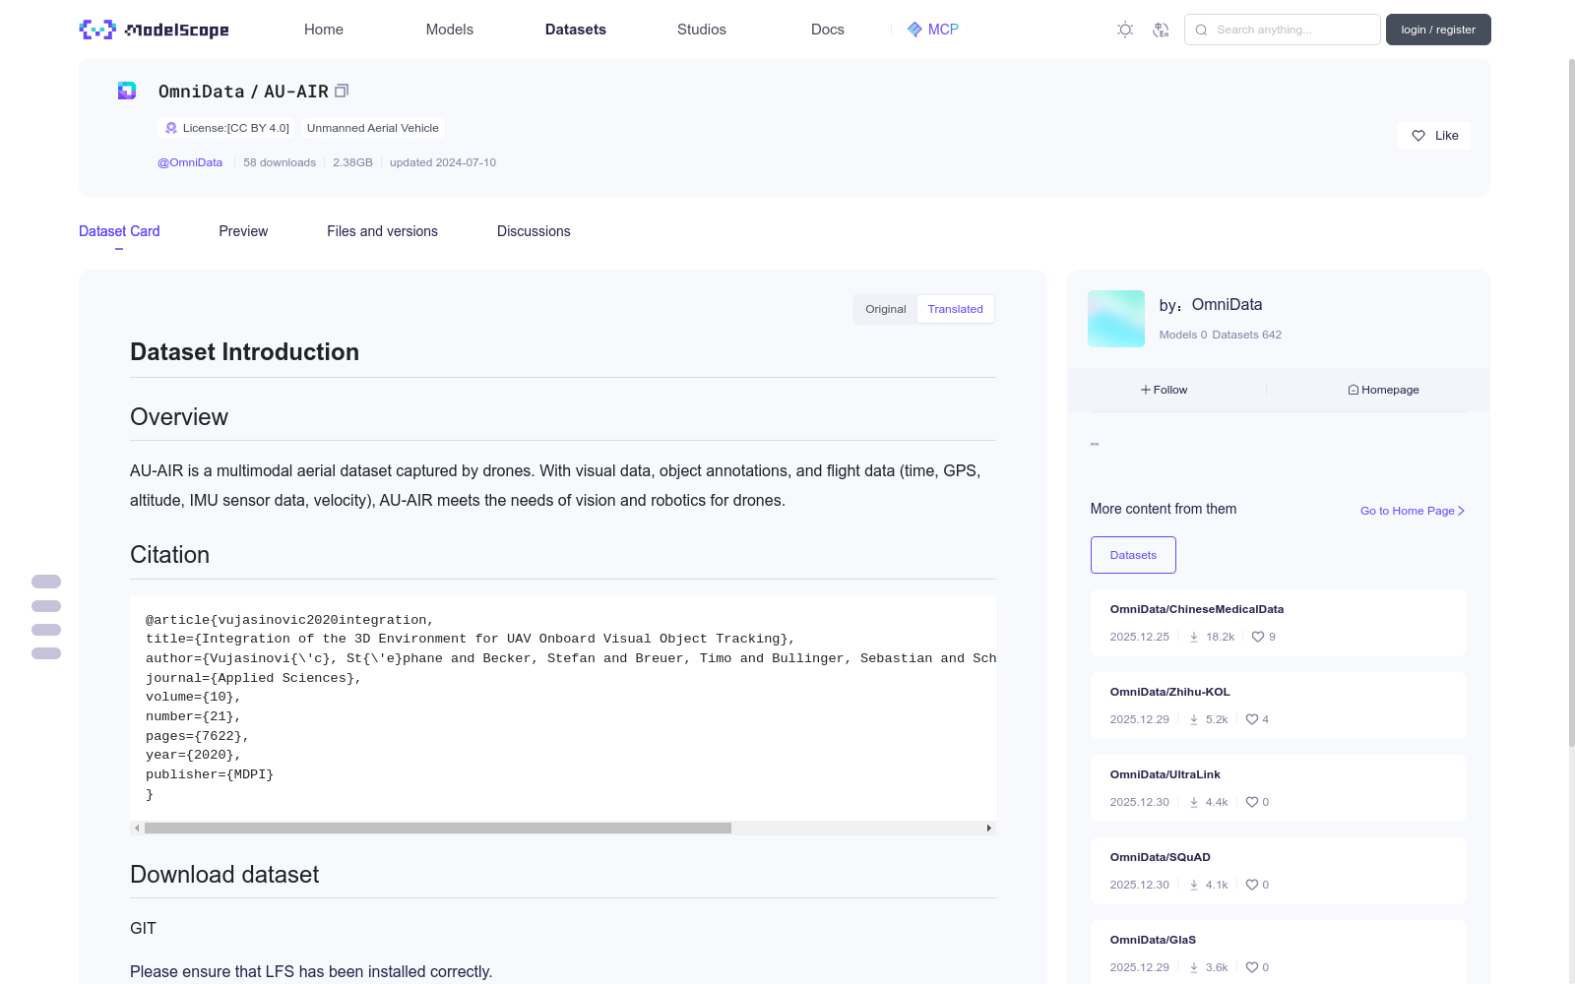This screenshot has width=1575, height=984.
Task: Open the Files and versions tab
Action: pos(382,231)
